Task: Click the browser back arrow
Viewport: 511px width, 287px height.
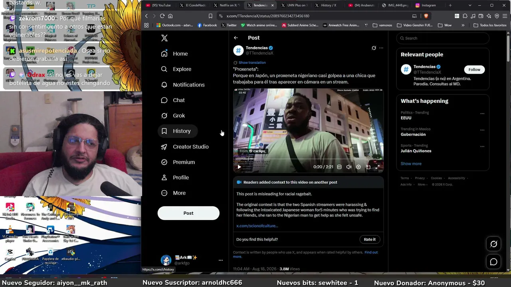Action: (x=147, y=16)
